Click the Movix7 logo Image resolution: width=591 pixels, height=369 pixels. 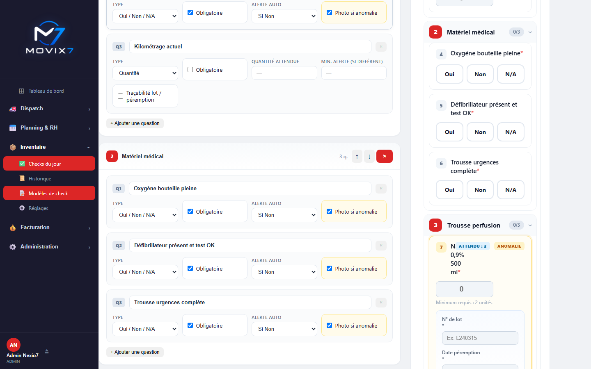49,38
